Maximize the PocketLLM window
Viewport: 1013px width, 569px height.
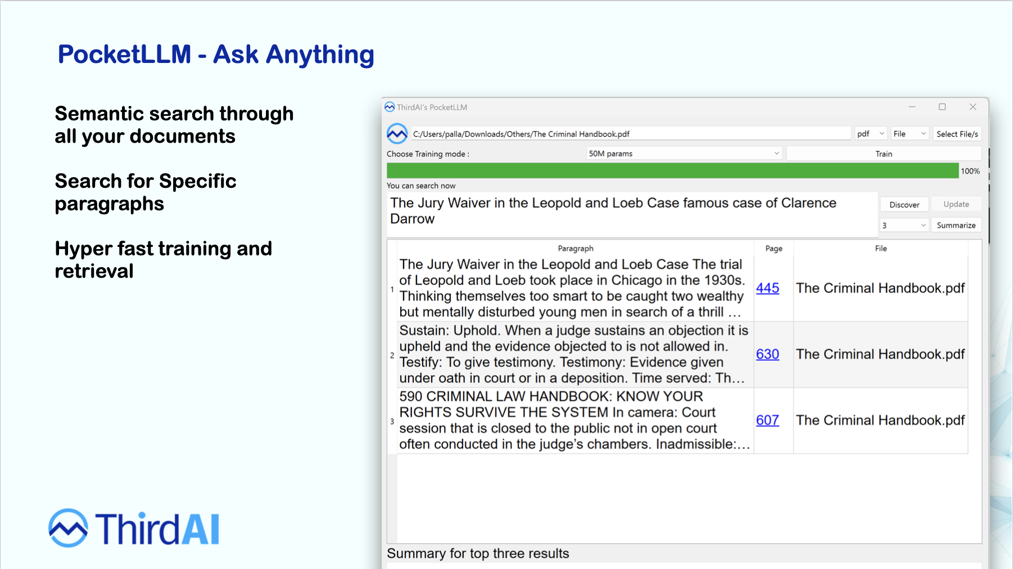tap(942, 107)
